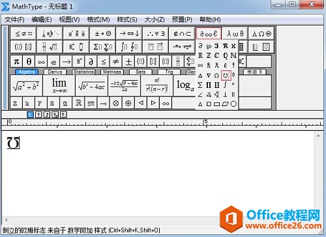Viewport: 326px width, 237px height.
Task: Switch to the Sets tab
Action: (x=141, y=72)
